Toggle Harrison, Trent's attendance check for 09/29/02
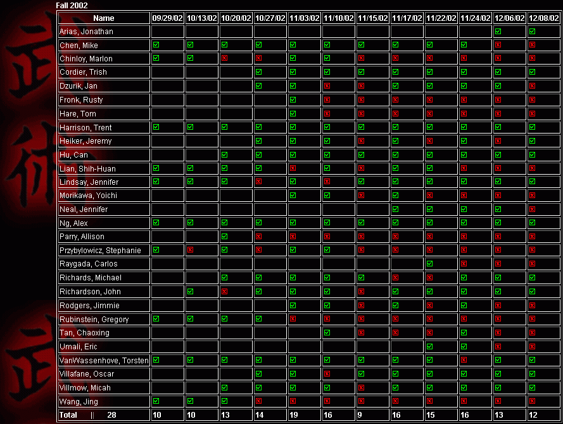The width and height of the screenshot is (563, 424). pos(156,127)
